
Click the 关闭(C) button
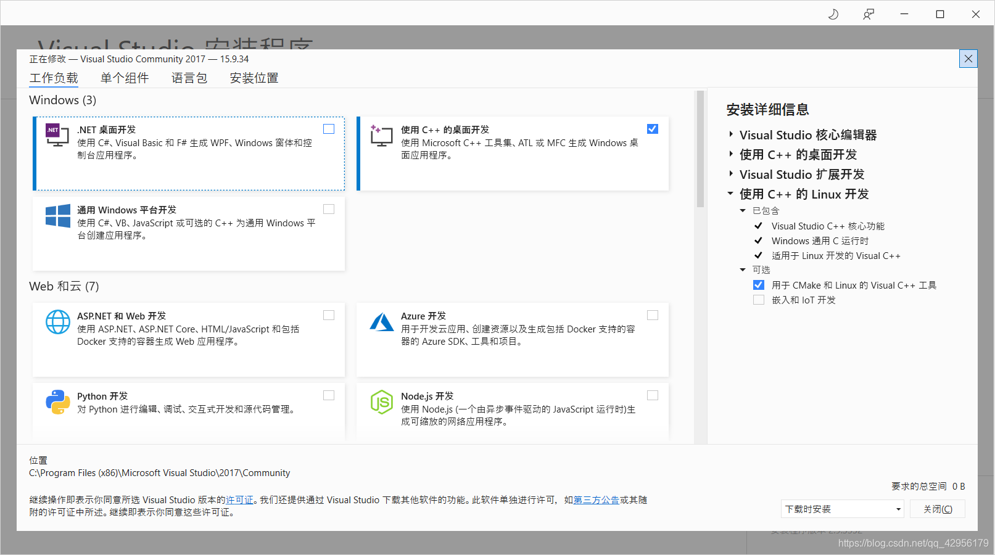(x=938, y=509)
